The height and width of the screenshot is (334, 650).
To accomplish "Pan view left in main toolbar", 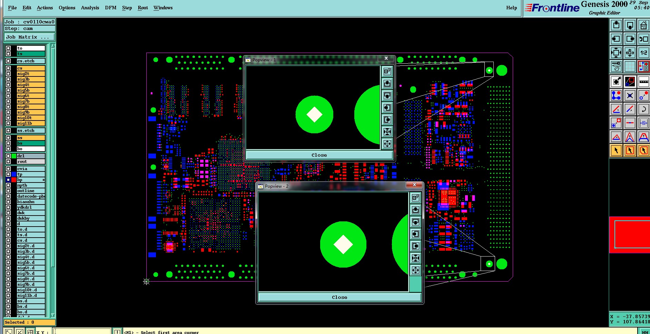I will pyautogui.click(x=616, y=39).
